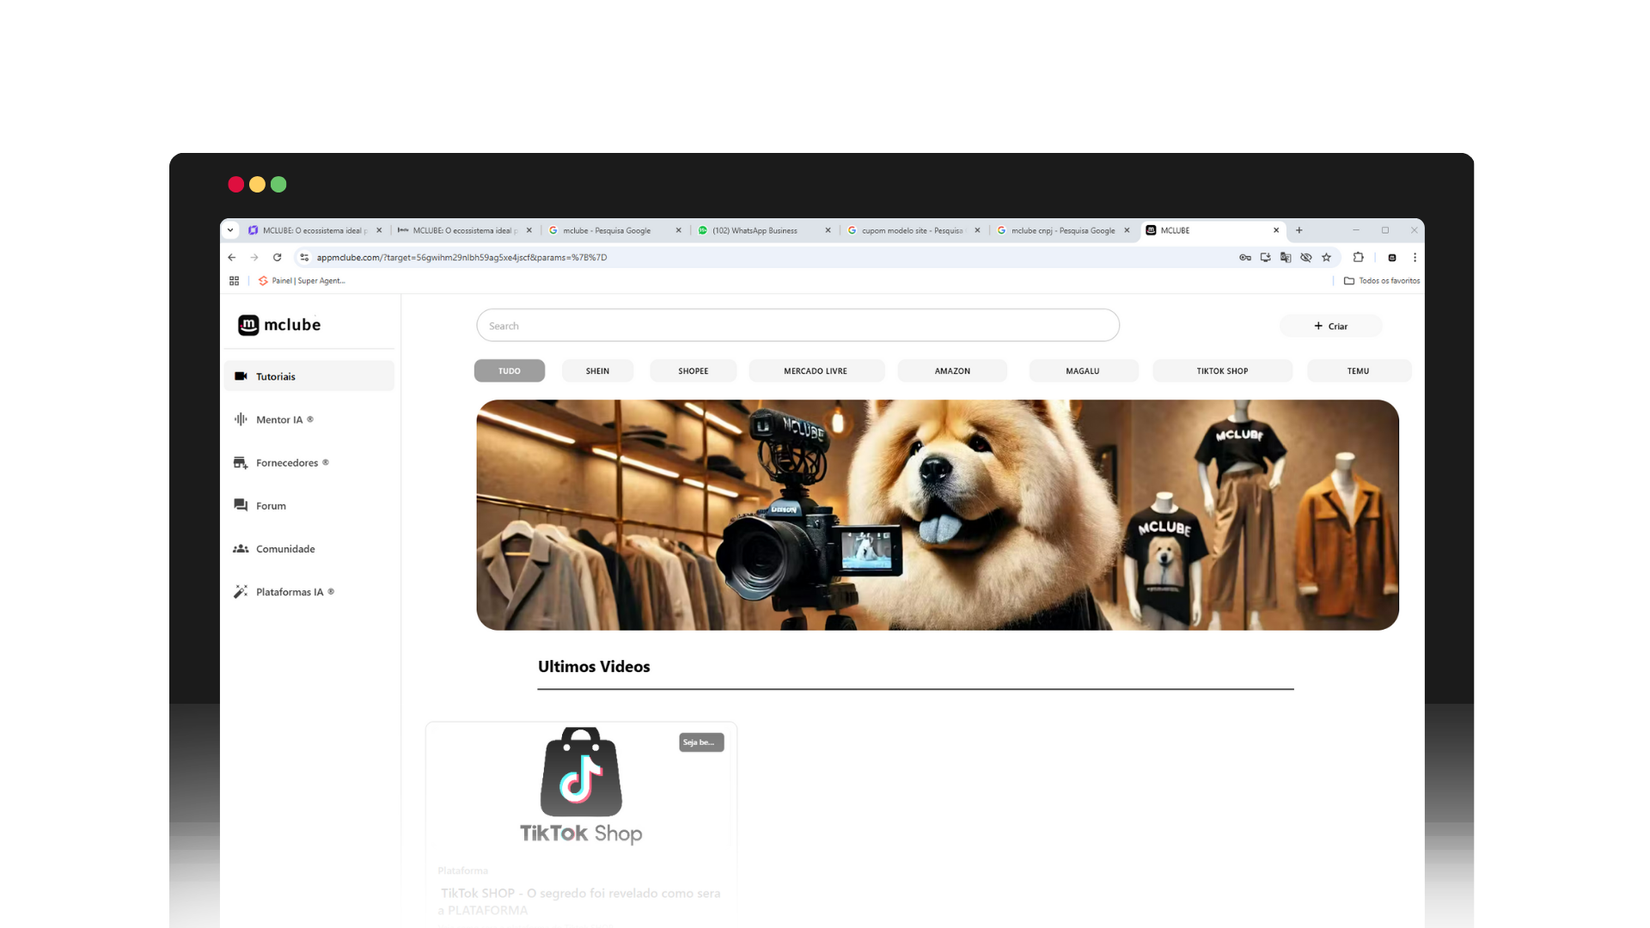
Task: Focus the Search input field
Action: [797, 326]
